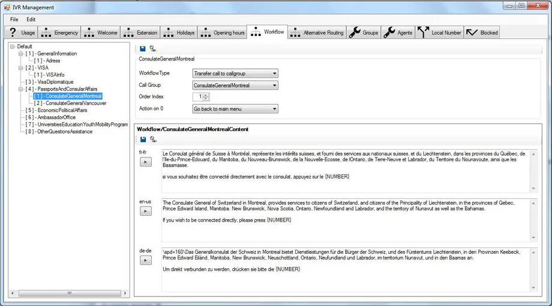Collapse the VISA tree node

click(x=21, y=68)
